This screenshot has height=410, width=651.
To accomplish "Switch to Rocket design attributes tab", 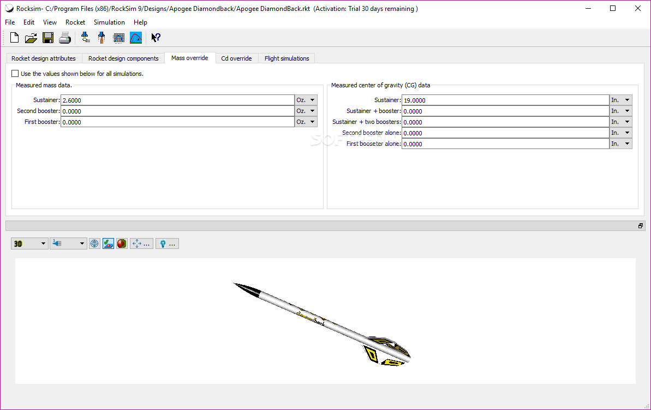I will (44, 58).
